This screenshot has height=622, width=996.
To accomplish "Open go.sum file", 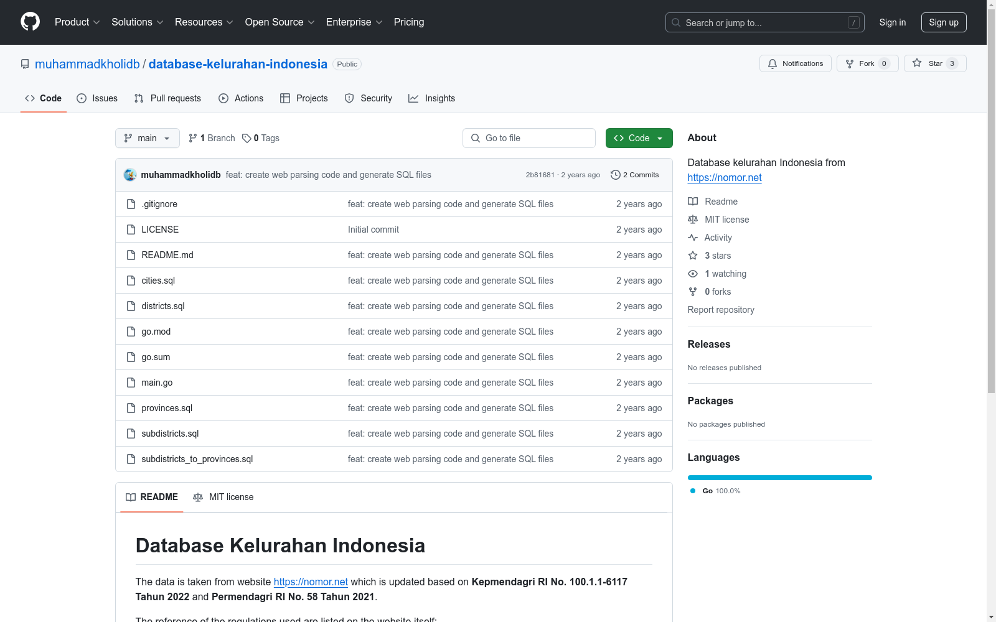I will 156,357.
